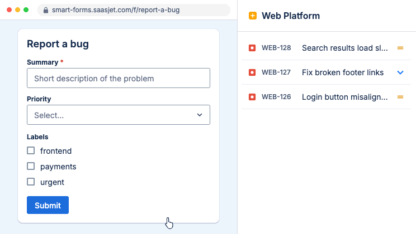416x234 pixels.
Task: Submit the bug report form
Action: point(48,205)
